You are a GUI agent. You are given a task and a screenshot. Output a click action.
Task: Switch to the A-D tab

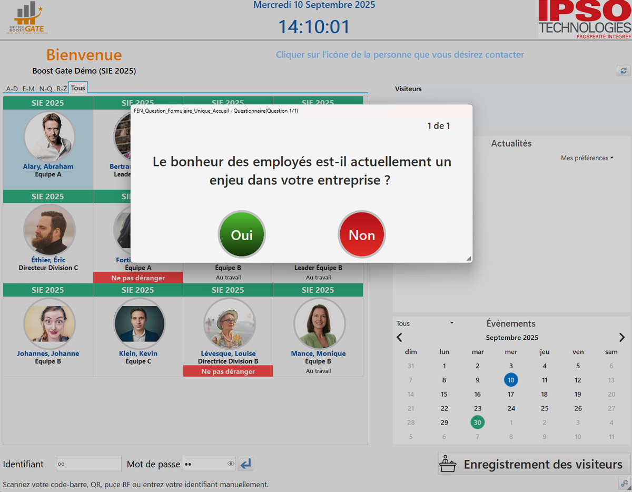click(12, 88)
